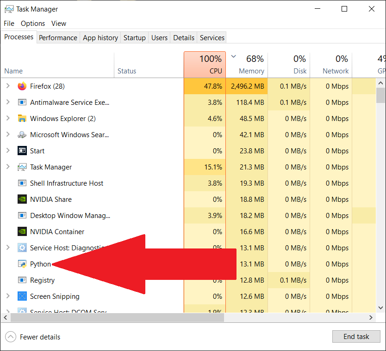Viewport: 386px width, 351px height.
Task: Click the End task button
Action: coord(356,337)
